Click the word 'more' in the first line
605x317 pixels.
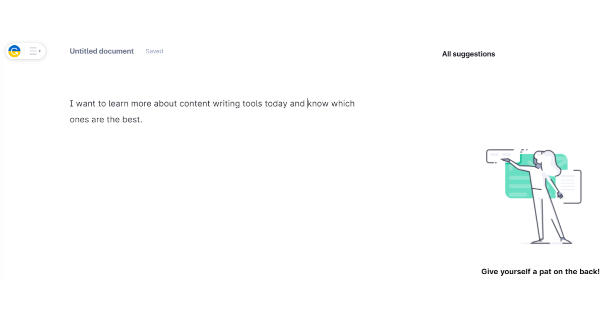pos(141,104)
